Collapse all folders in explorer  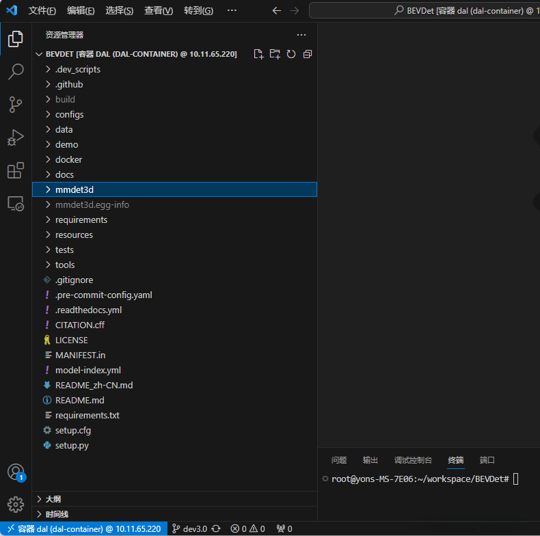click(308, 54)
